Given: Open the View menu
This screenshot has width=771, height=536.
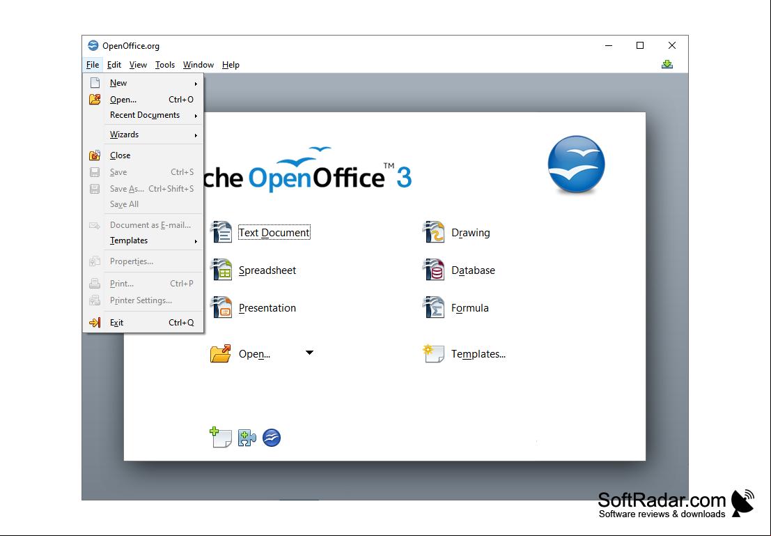Looking at the screenshot, I should 138,65.
